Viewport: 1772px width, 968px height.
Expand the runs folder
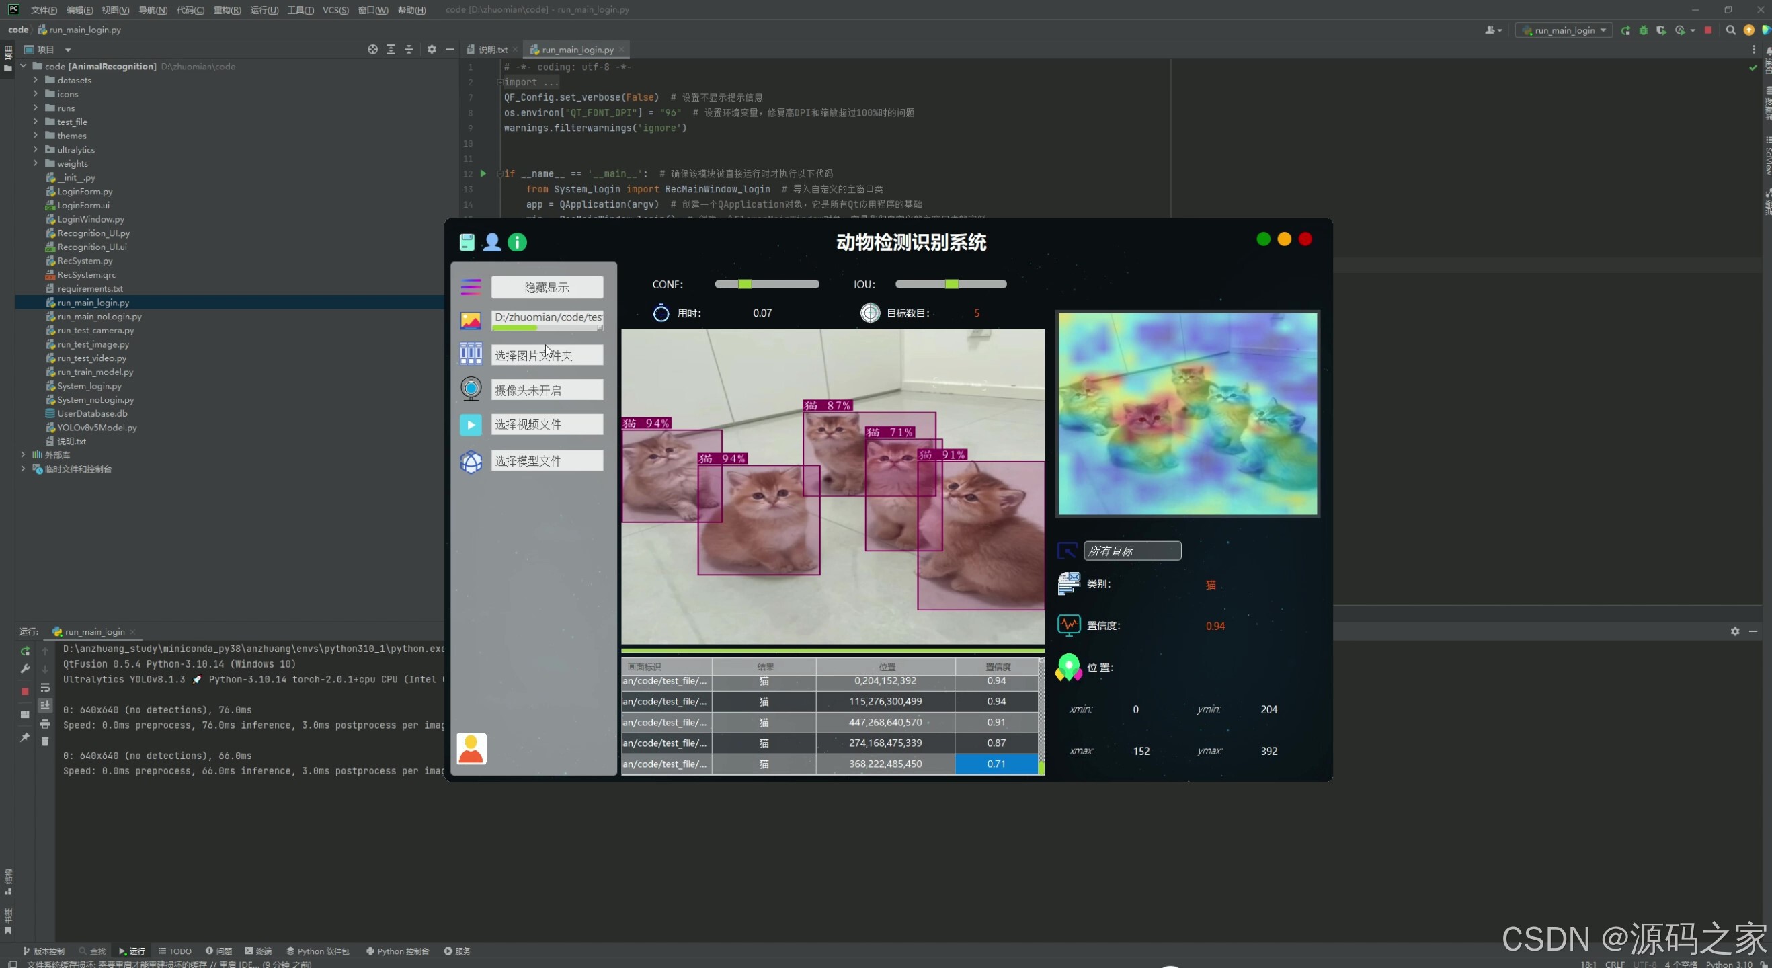pos(36,108)
